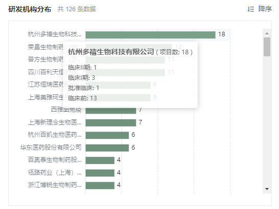Click the 浙江博锐生物制药 bar showing 4
This screenshot has height=209, width=279.
point(100,185)
